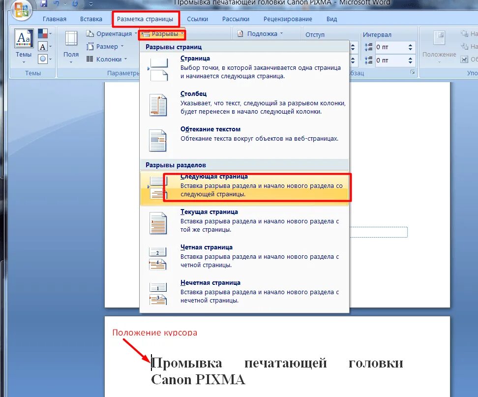Insert Следующая страница section break
Image resolution: width=478 pixels, height=397 pixels.
[x=244, y=188]
